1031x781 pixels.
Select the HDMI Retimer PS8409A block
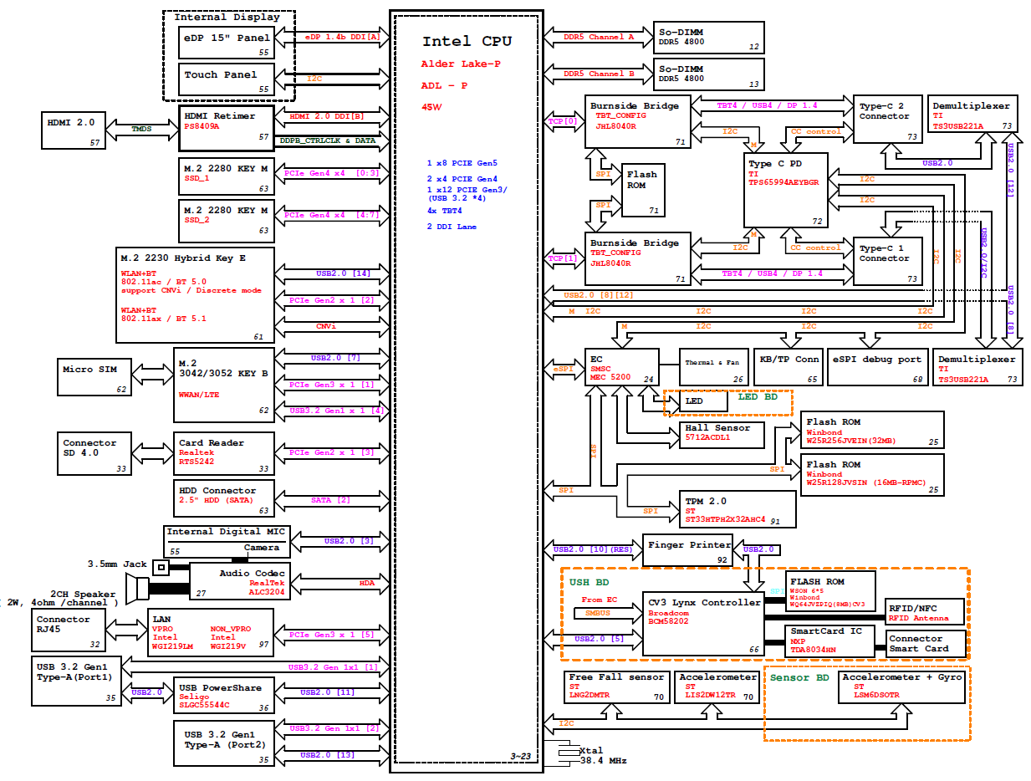(226, 126)
